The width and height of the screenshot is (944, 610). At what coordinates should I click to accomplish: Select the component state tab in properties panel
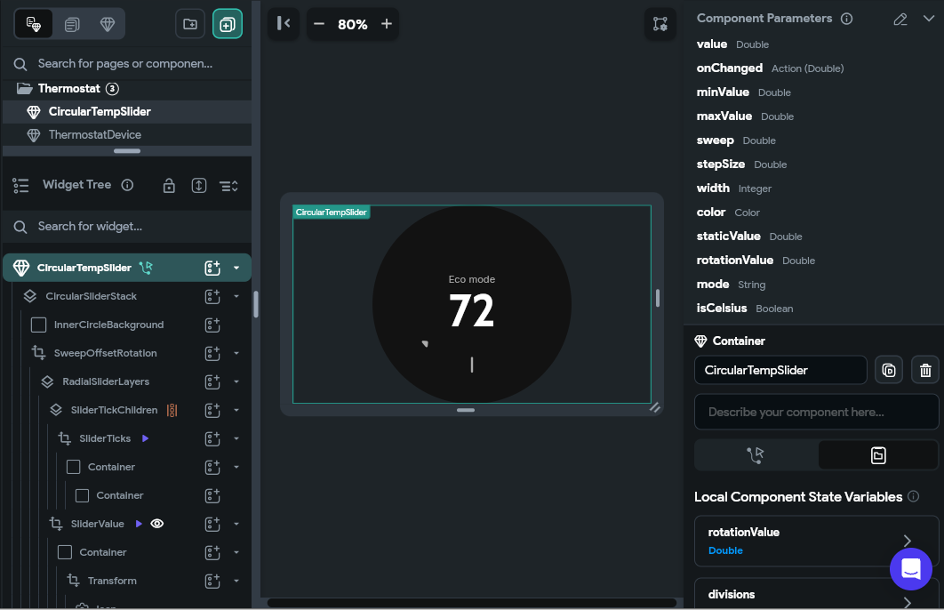pos(878,455)
